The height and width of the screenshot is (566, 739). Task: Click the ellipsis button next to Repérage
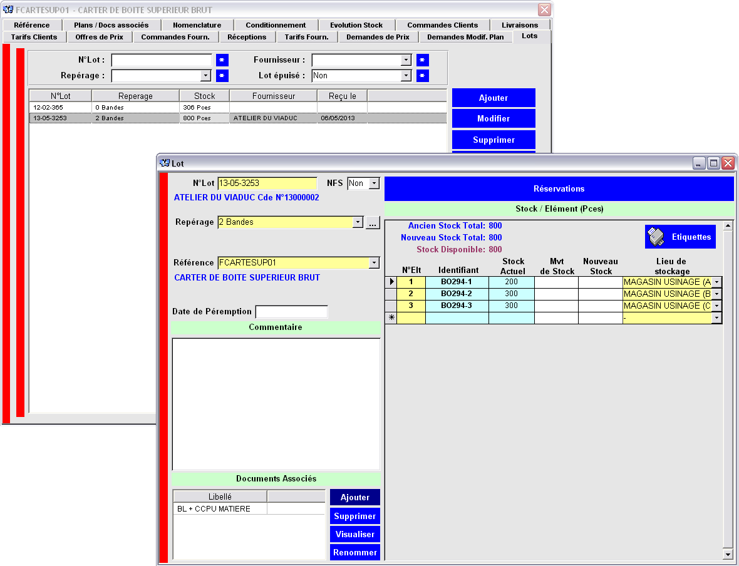coord(373,222)
